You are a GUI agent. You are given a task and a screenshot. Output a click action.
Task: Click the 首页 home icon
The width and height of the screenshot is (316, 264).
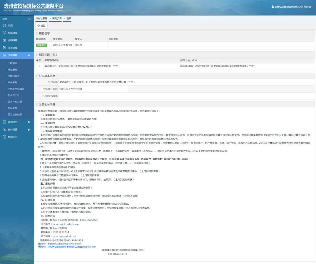click(x=4, y=26)
